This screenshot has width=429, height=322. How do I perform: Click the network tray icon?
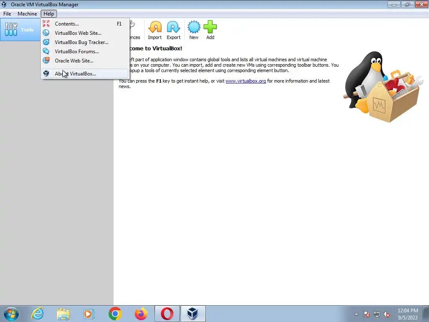click(x=377, y=314)
